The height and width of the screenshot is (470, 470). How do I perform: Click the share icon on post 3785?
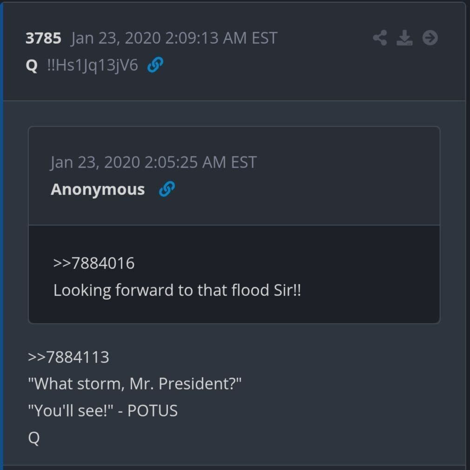click(x=380, y=38)
